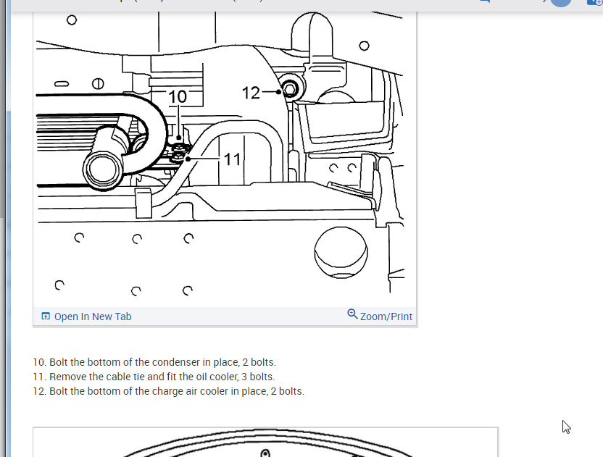Click the magnifier icon beside Zoom/Print
The width and height of the screenshot is (603, 457).
[x=352, y=314]
